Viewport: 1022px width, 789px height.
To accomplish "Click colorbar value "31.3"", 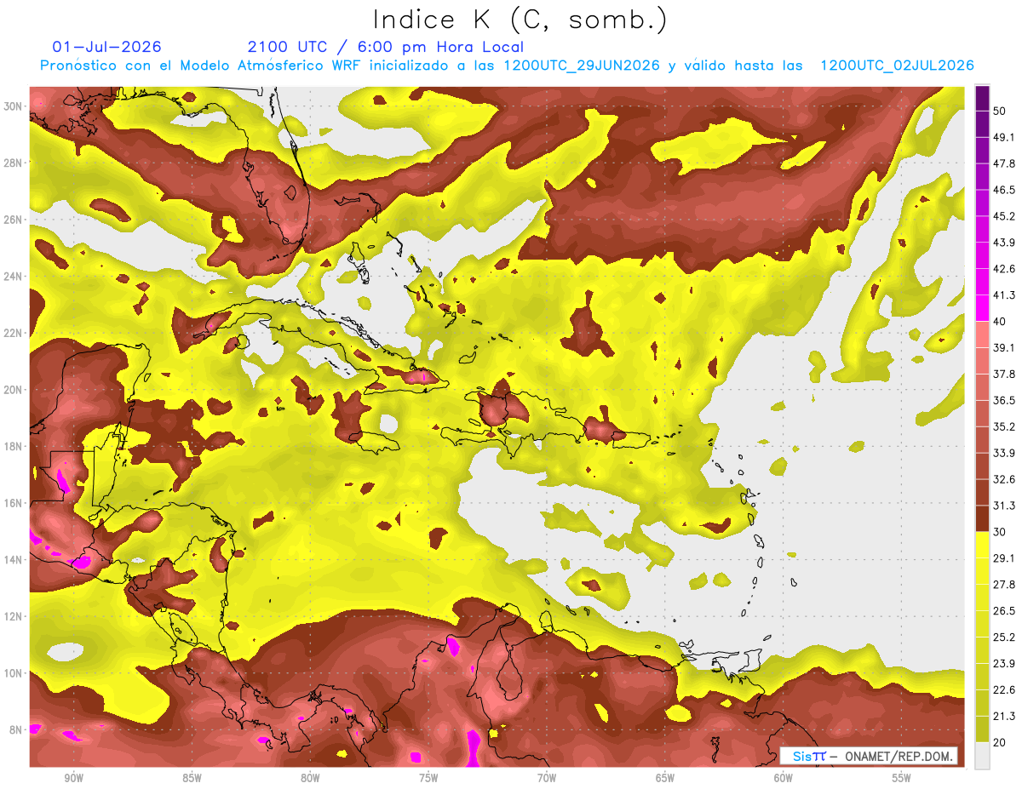I will [x=1004, y=506].
